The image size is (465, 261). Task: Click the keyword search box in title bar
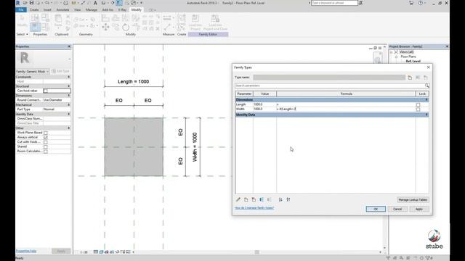pos(334,3)
